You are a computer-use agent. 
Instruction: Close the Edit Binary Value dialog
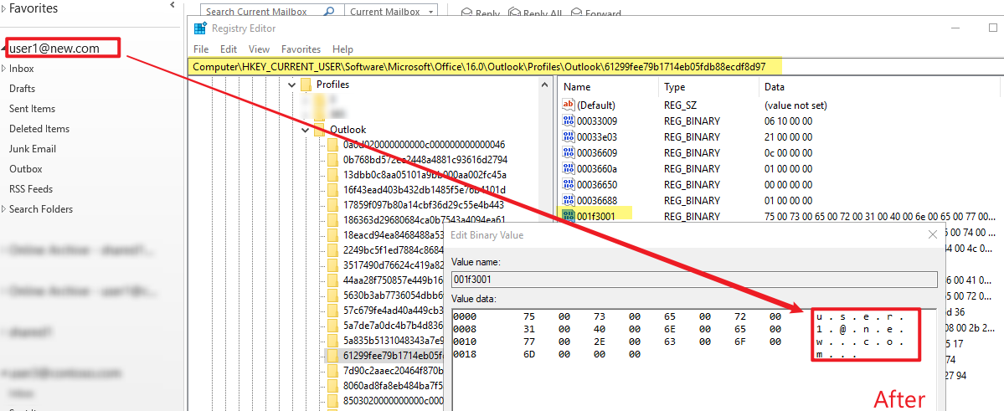click(x=933, y=235)
